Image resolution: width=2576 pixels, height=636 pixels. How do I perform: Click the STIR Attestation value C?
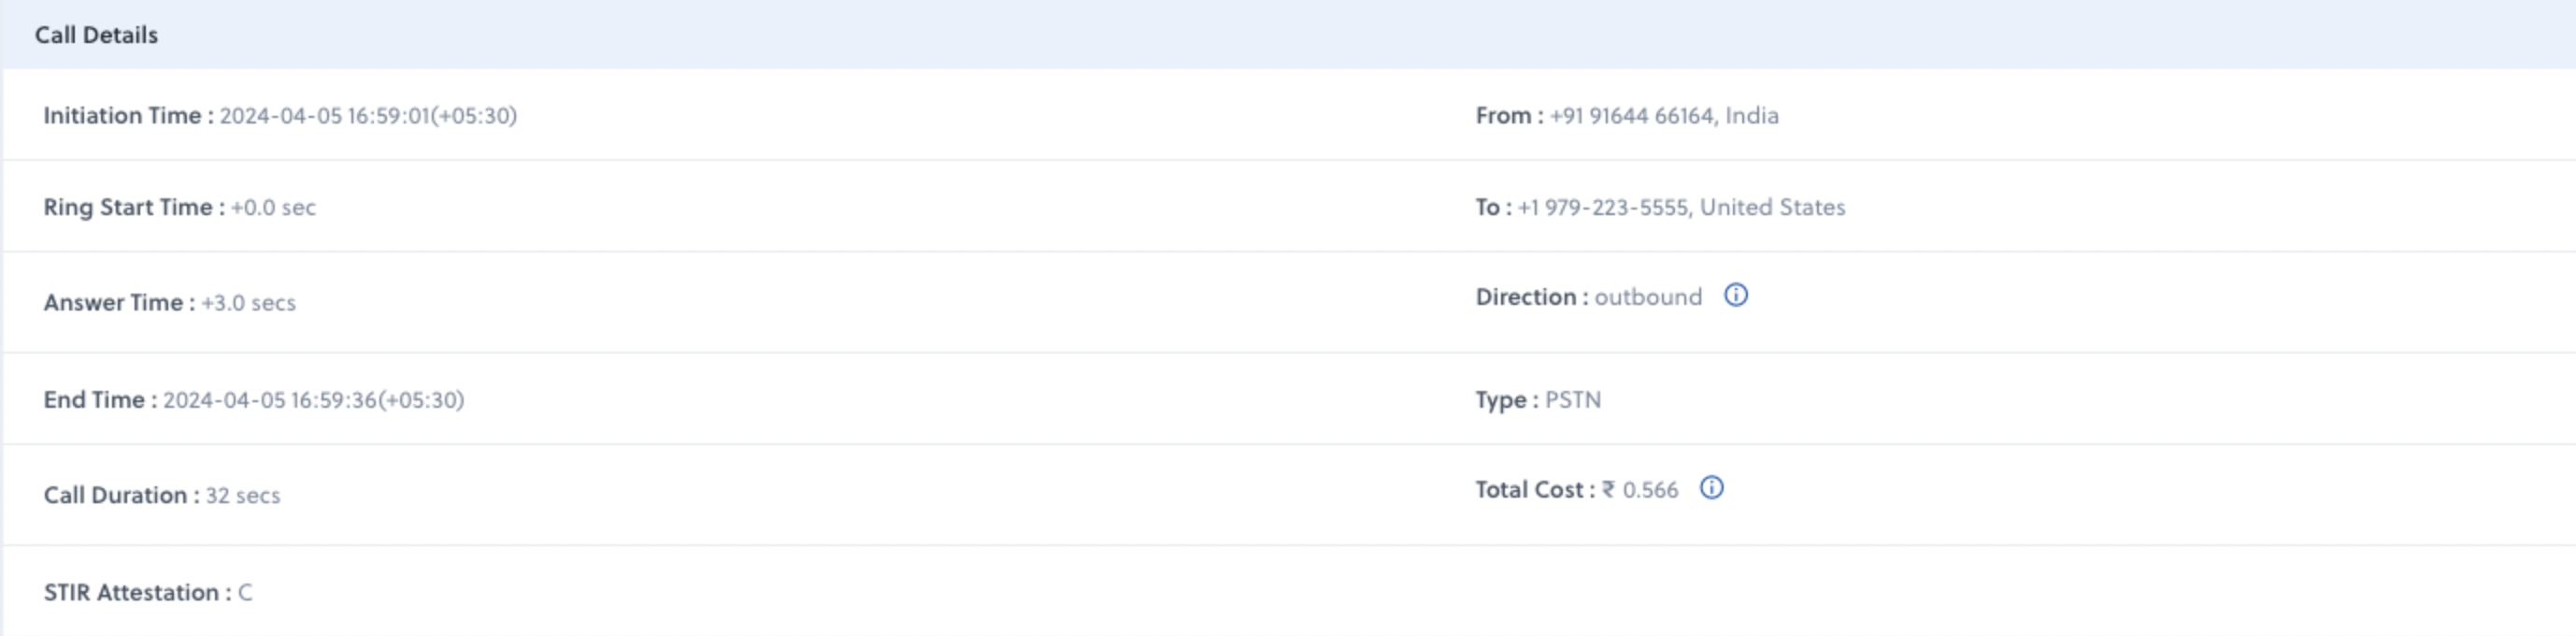coord(245,593)
